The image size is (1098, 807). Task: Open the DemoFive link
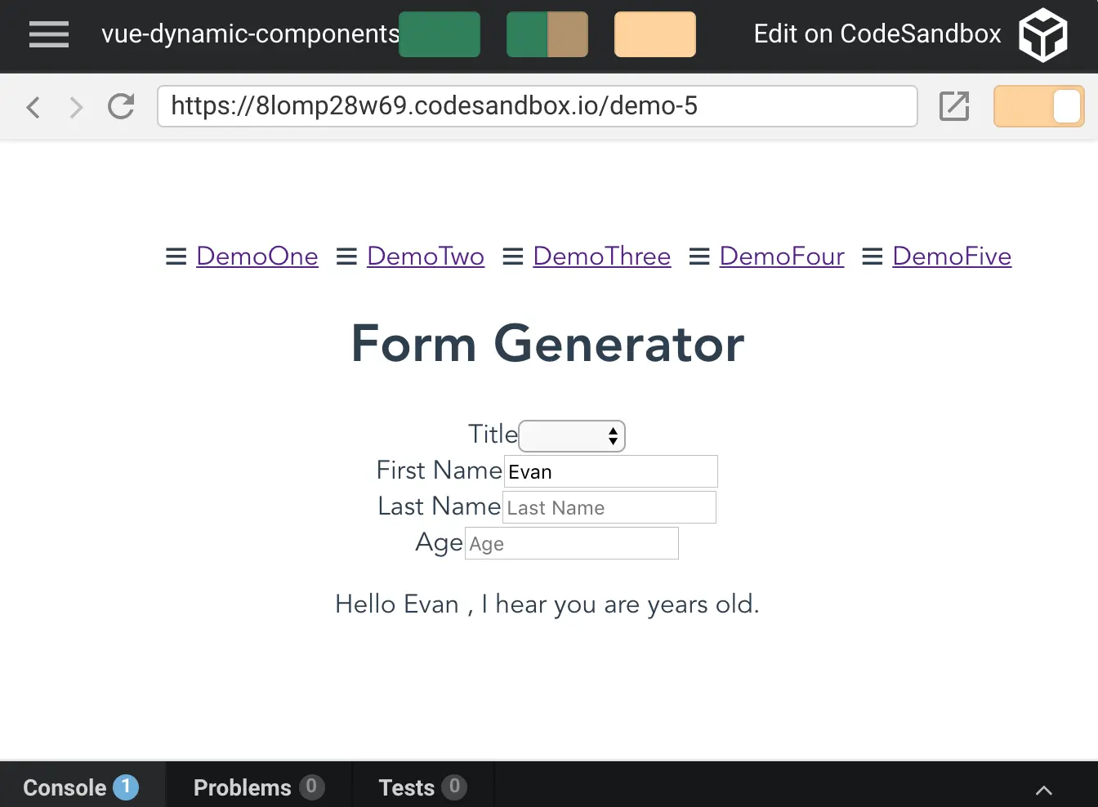[952, 256]
